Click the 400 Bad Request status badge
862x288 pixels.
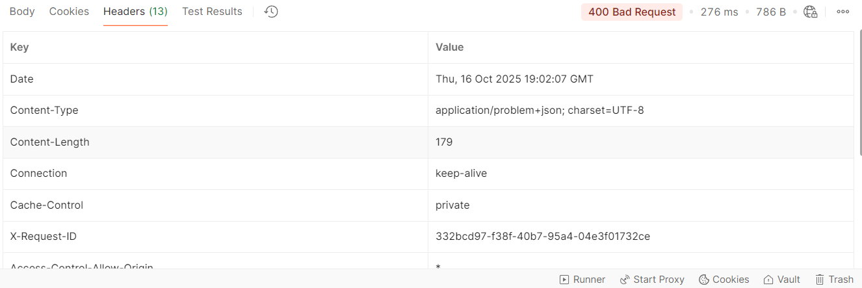pyautogui.click(x=632, y=12)
